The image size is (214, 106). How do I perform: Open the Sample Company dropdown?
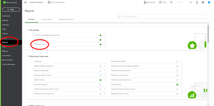click(x=37, y=2)
